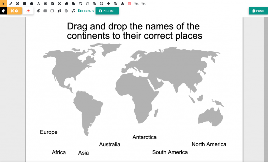Select the 'Australia' label

(x=110, y=144)
